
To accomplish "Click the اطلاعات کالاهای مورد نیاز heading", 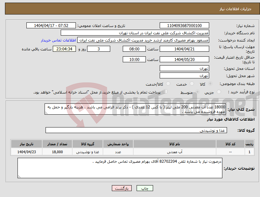I will pyautogui.click(x=231, y=119).
